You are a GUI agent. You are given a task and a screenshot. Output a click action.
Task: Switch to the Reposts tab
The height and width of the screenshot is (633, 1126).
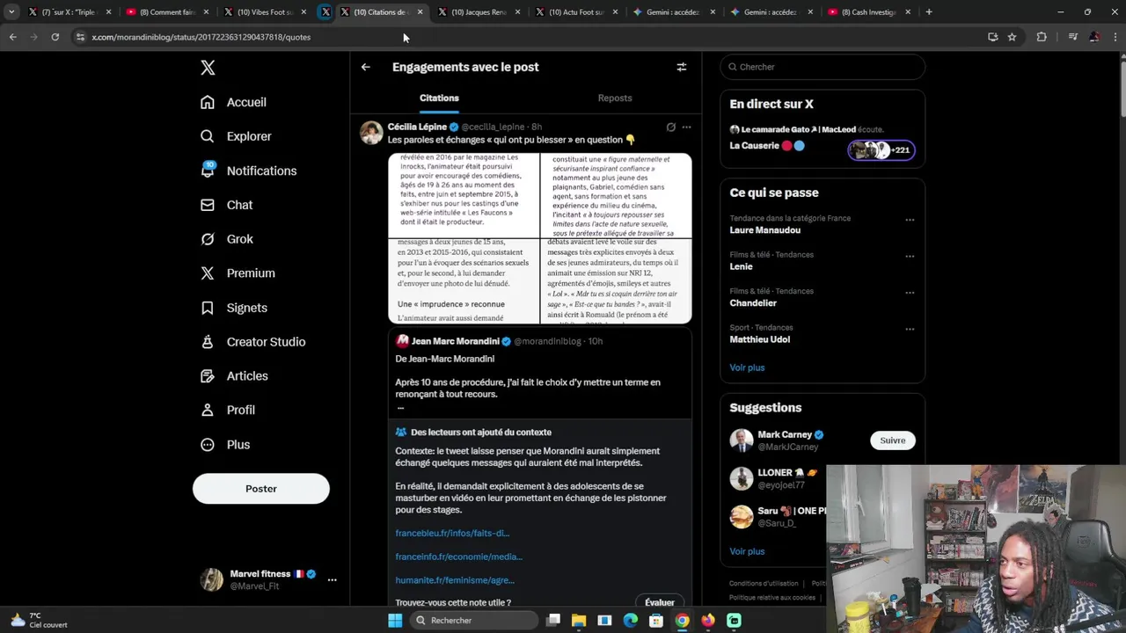[615, 98]
